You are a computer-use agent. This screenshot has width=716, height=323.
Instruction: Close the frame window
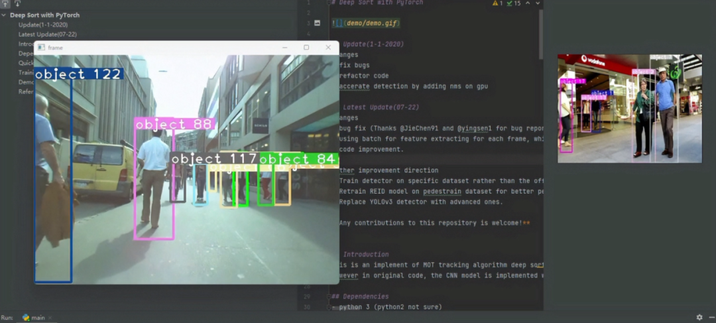tap(328, 48)
